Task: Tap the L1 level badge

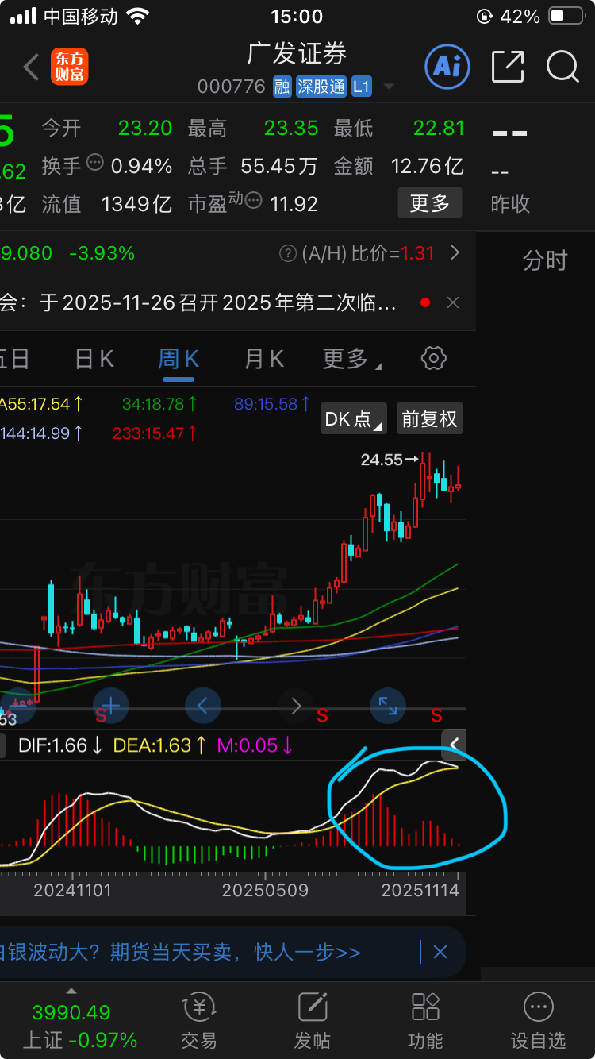Action: [362, 87]
